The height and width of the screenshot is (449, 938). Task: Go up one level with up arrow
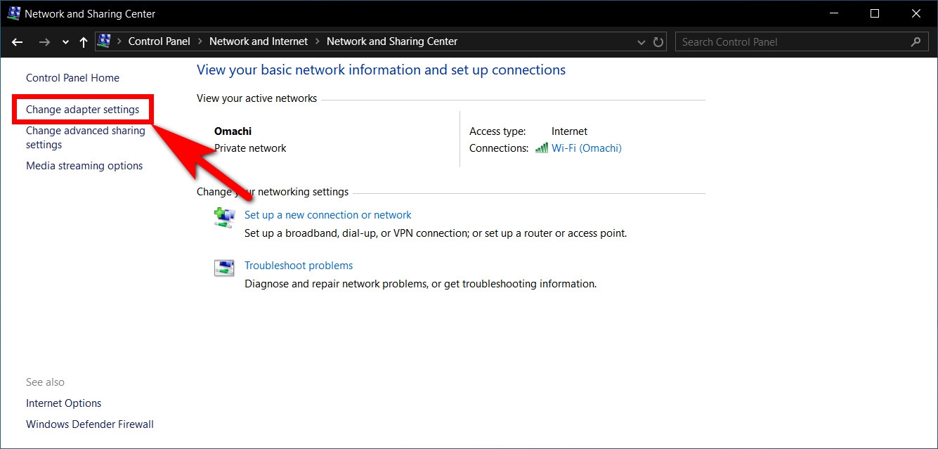click(x=84, y=42)
